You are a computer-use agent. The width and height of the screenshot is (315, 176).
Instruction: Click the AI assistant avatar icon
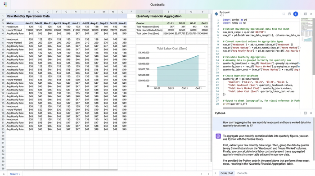pos(218,136)
